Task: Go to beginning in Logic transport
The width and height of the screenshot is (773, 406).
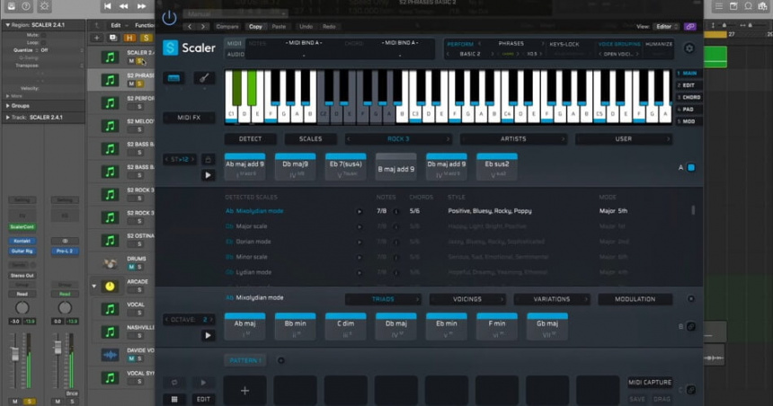Action: (108, 6)
